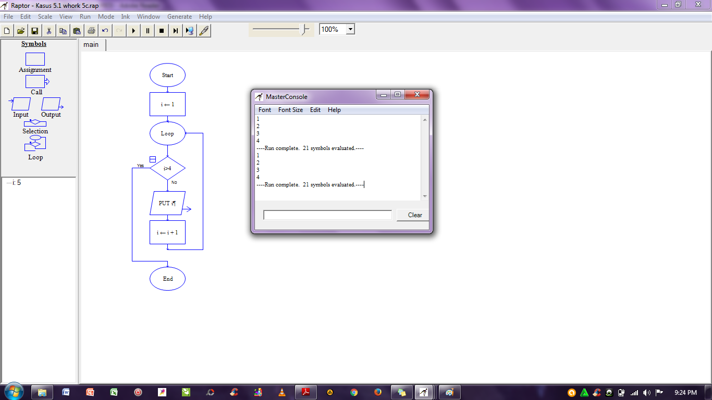Viewport: 712px width, 400px height.
Task: Click MasterConsole scrollbar down arrow
Action: click(x=425, y=196)
